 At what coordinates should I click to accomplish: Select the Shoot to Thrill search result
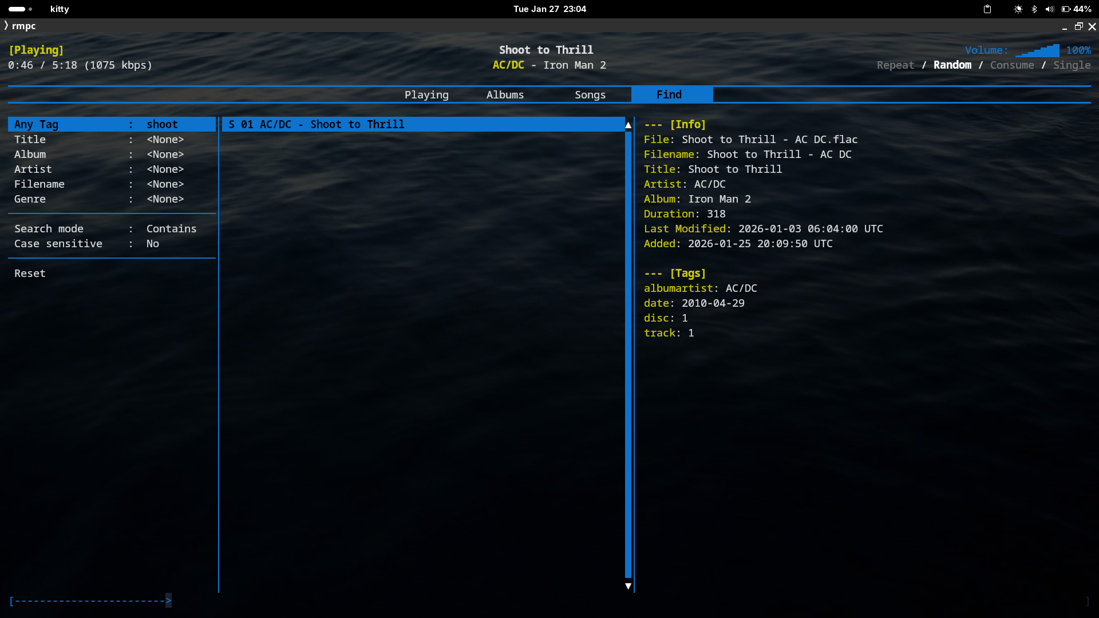pos(316,124)
